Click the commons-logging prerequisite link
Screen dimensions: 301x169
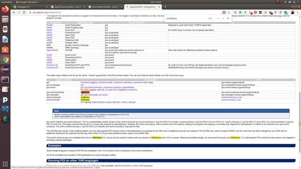89,83
